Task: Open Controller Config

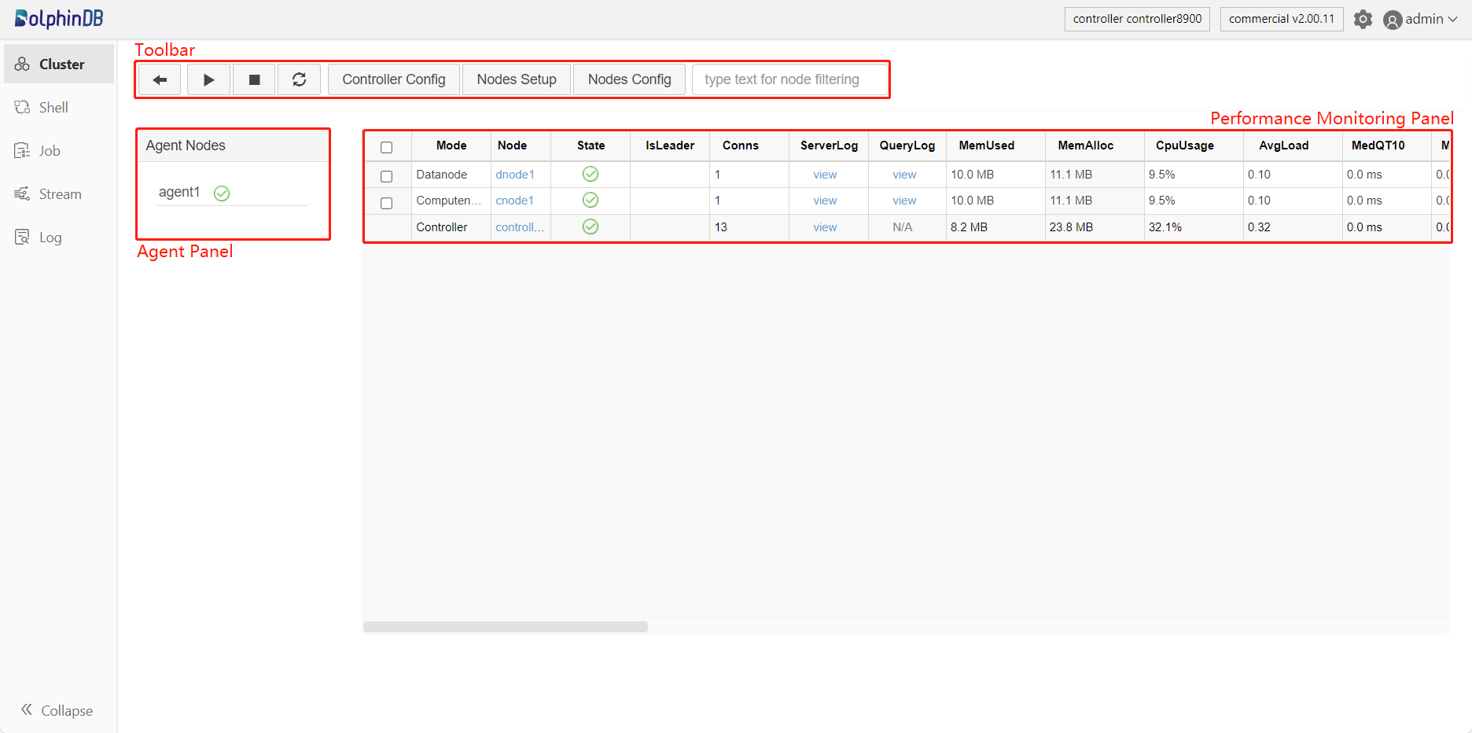Action: pos(393,79)
